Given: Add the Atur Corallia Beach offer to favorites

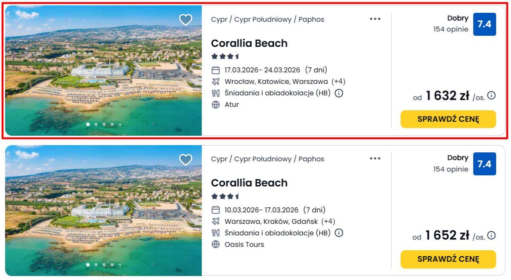Looking at the screenshot, I should point(186,20).
